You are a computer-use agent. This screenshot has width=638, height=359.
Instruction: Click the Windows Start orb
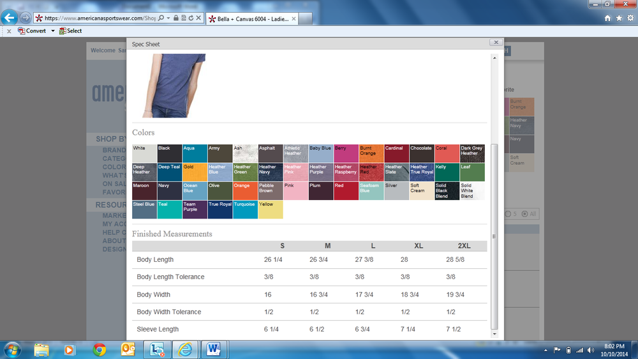coord(12,349)
